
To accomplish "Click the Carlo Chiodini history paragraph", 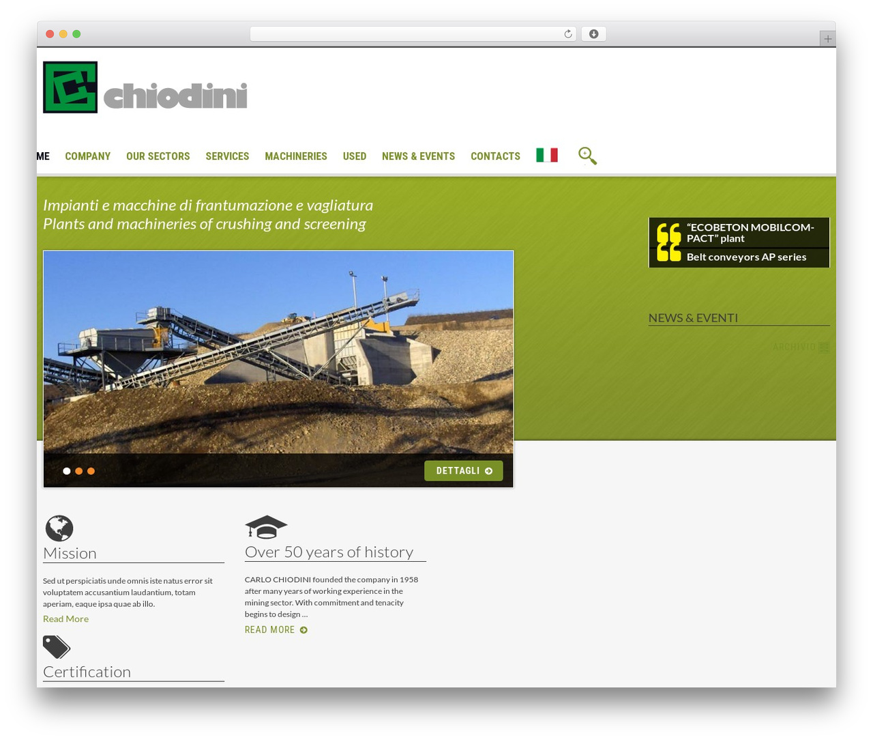I will click(331, 597).
